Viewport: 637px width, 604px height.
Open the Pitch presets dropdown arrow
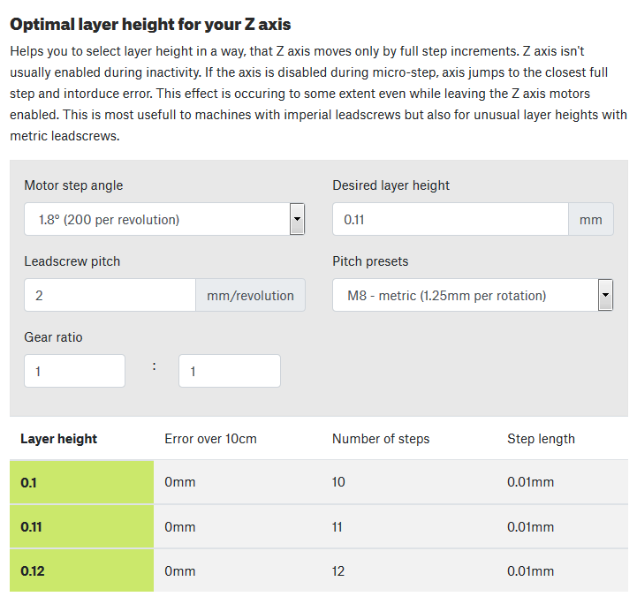[605, 295]
